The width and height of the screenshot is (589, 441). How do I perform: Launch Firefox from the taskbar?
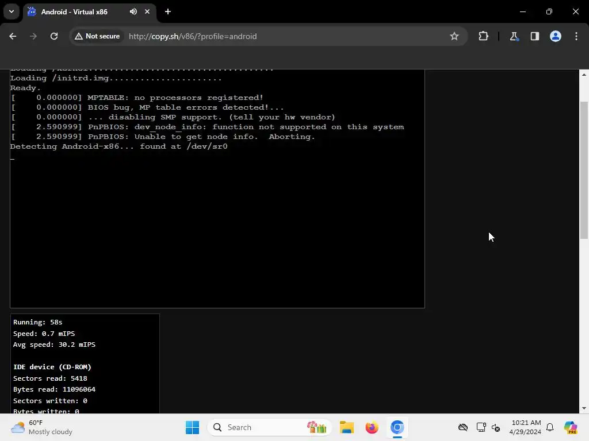(x=372, y=427)
